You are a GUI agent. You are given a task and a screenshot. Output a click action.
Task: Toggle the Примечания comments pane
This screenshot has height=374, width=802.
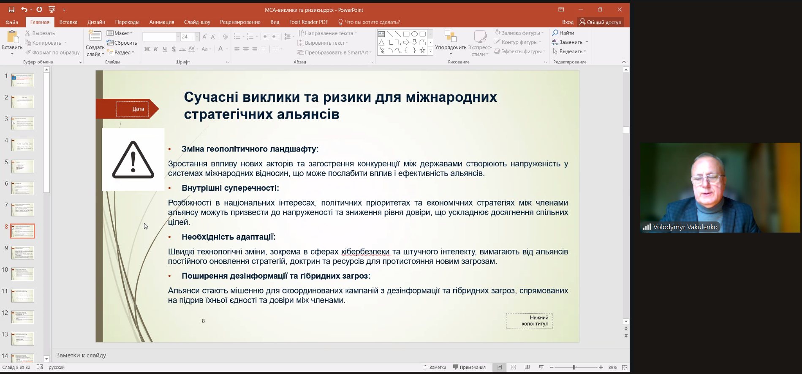[x=469, y=367]
